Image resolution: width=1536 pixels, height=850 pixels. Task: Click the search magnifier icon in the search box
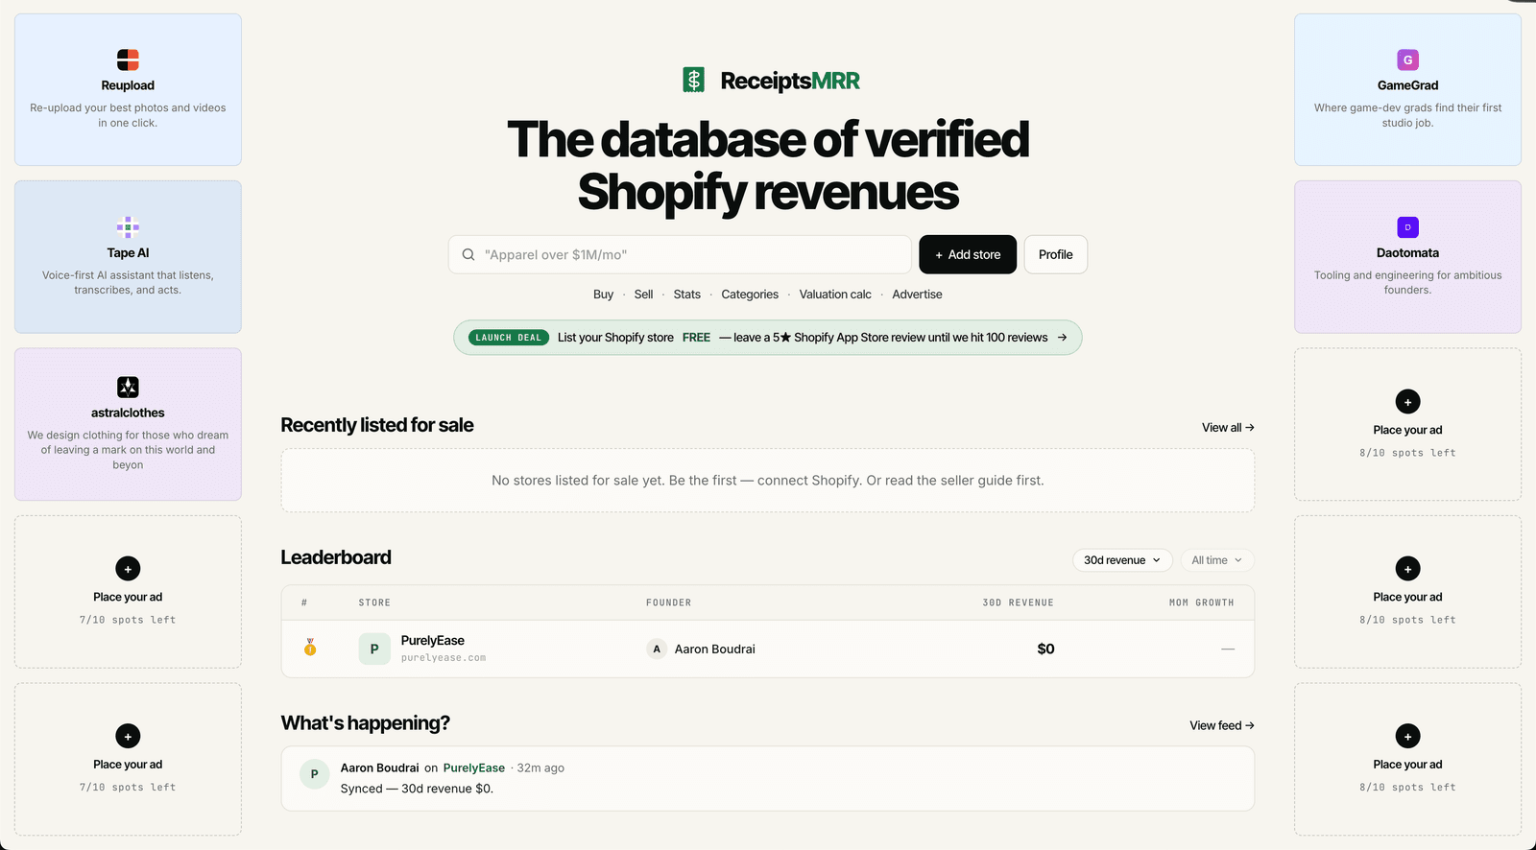(x=468, y=254)
